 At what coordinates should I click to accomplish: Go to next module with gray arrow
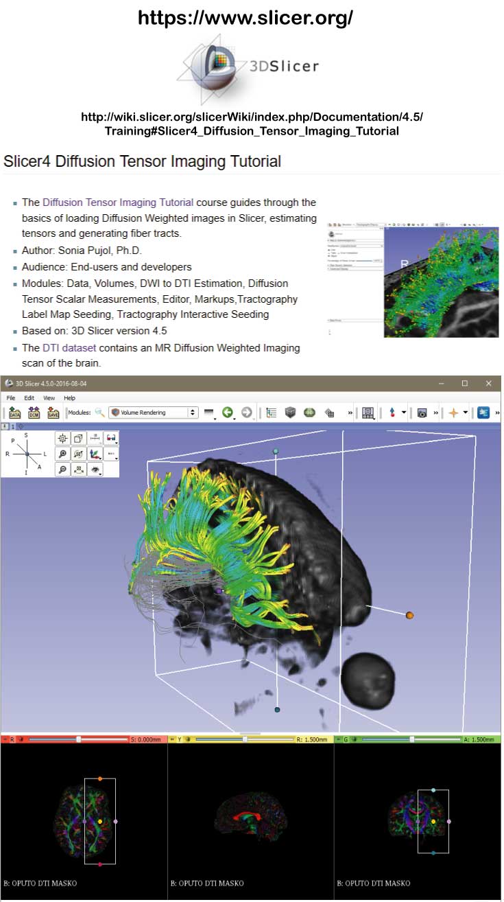coord(246,413)
